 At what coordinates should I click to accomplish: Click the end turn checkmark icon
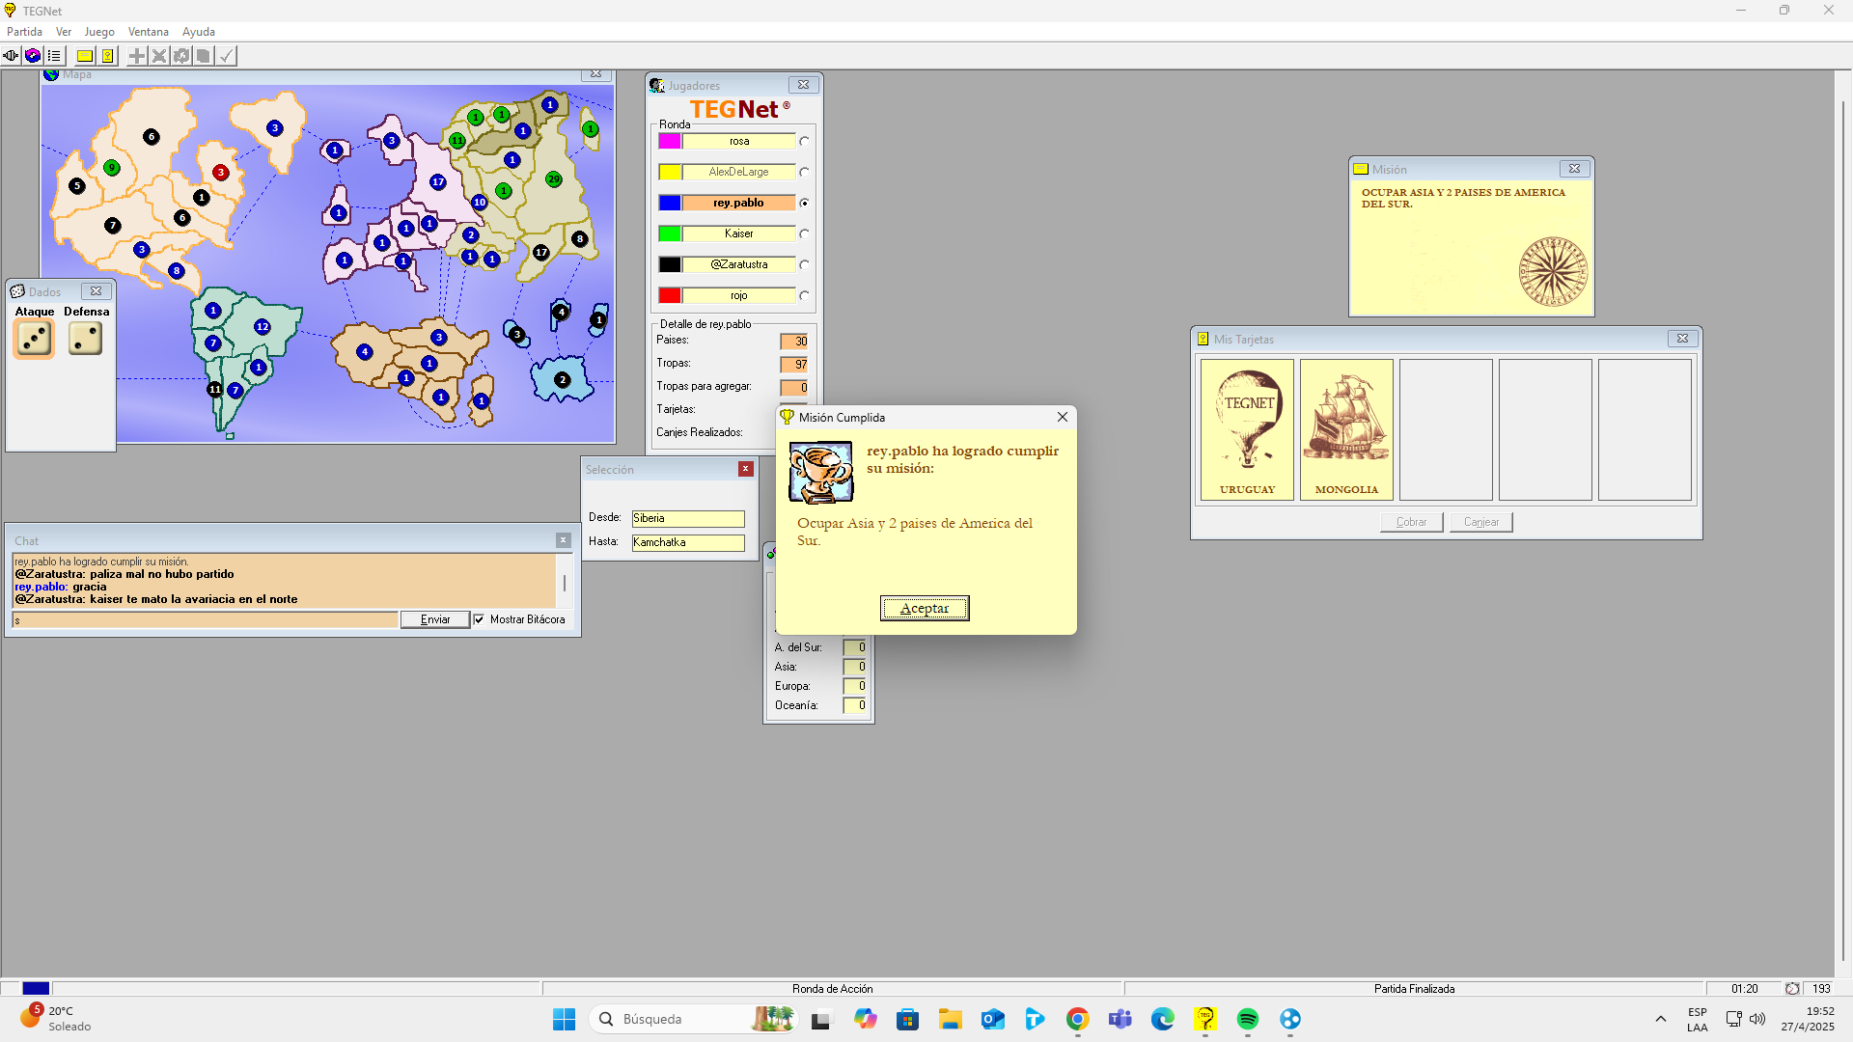click(x=226, y=56)
